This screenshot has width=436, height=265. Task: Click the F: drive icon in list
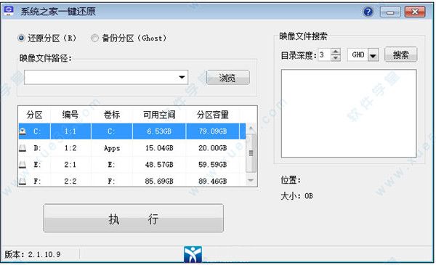tap(23, 182)
